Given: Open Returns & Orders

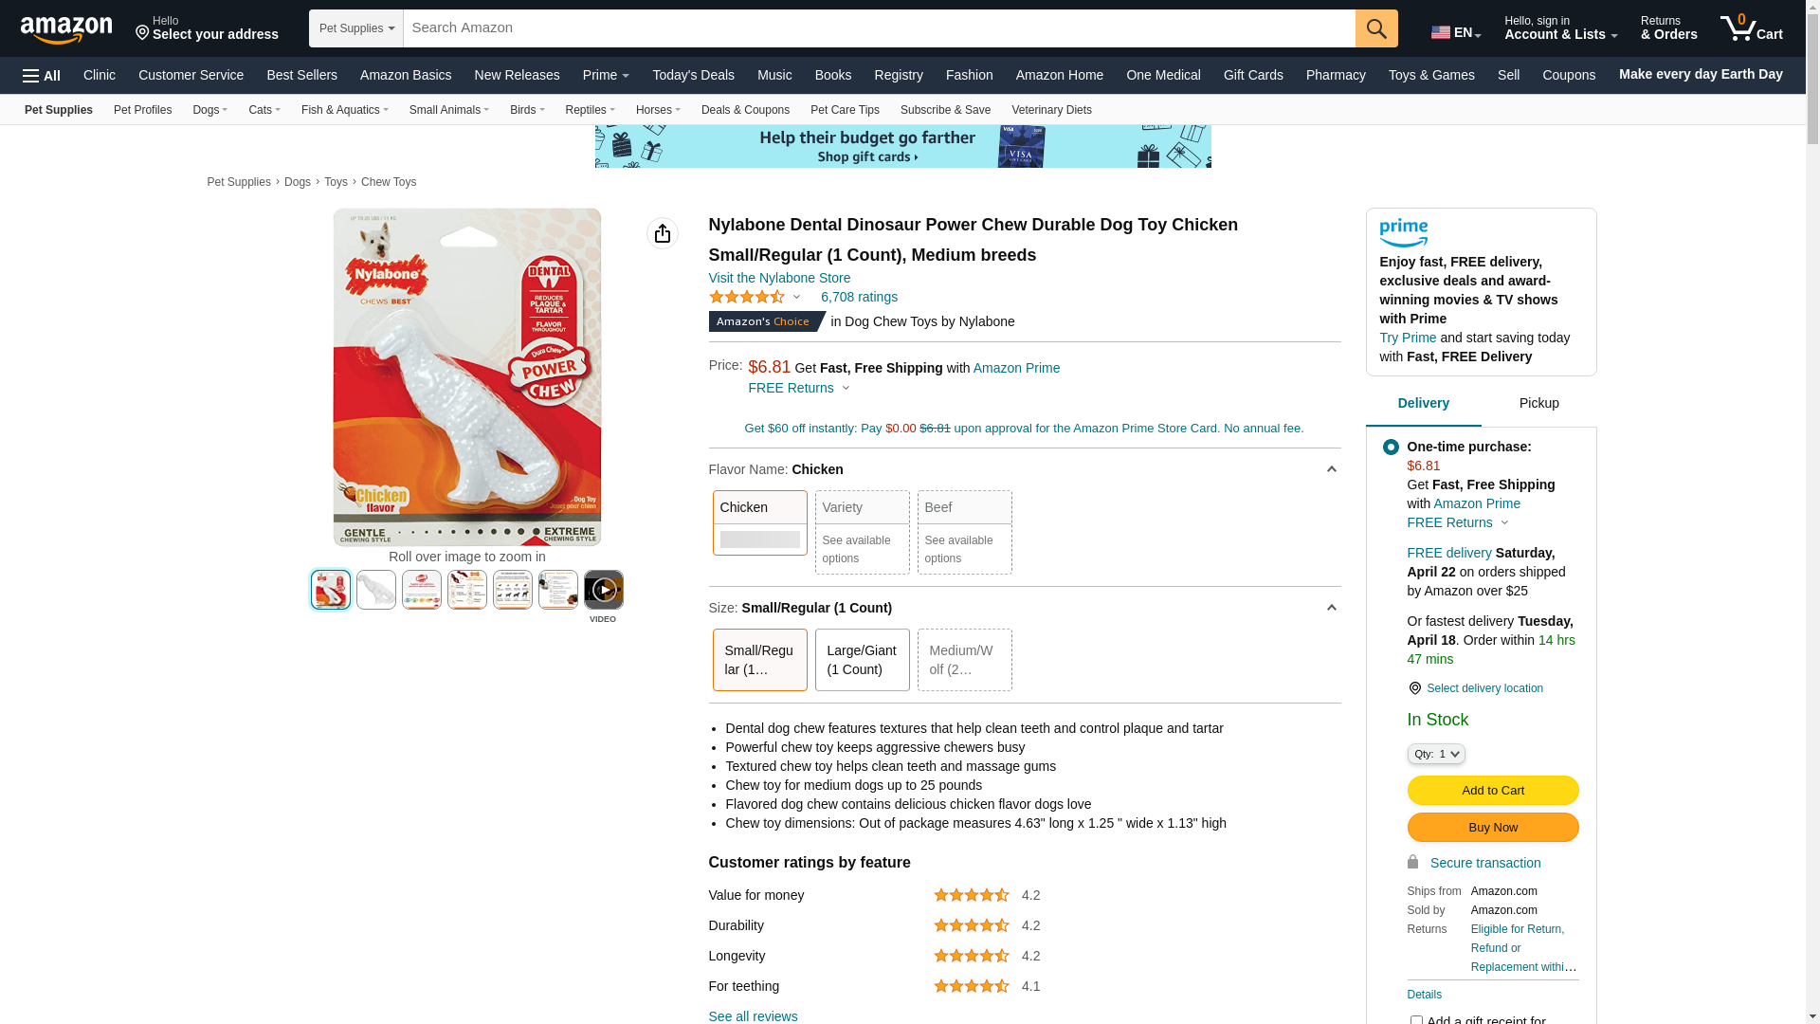Looking at the screenshot, I should pyautogui.click(x=1669, y=28).
